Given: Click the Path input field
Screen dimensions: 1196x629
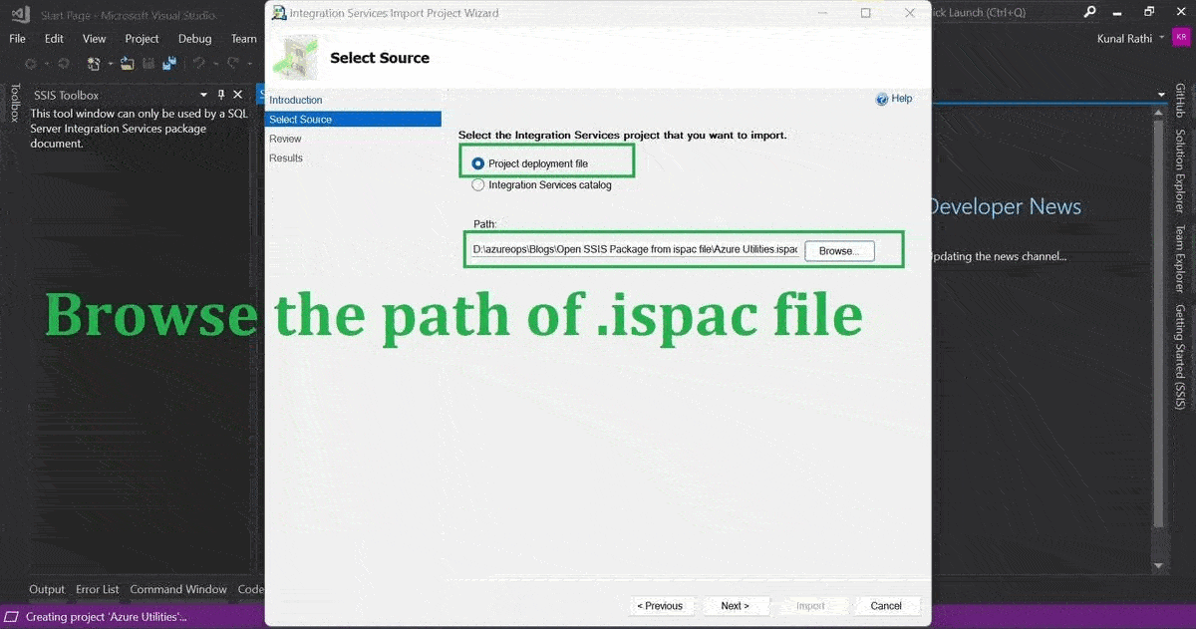Looking at the screenshot, I should pyautogui.click(x=634, y=249).
